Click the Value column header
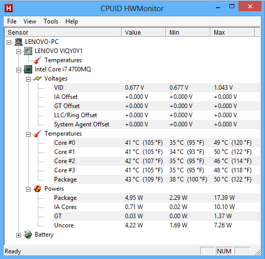 pos(143,32)
